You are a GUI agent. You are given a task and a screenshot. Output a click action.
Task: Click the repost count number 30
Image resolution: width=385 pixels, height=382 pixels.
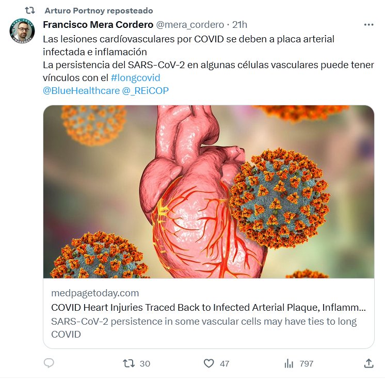coord(145,363)
